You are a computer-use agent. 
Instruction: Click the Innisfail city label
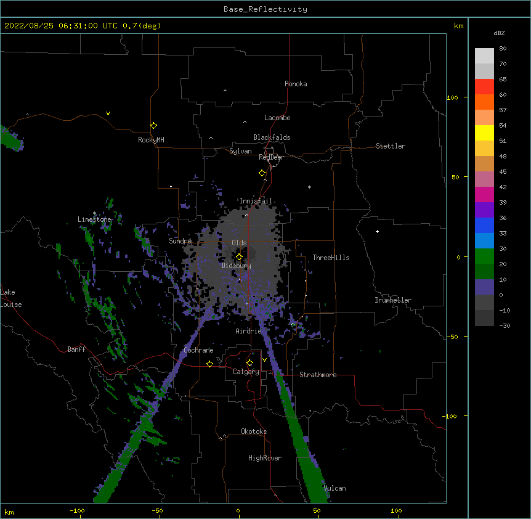(256, 201)
